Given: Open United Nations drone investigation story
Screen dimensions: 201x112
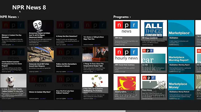Looking at the screenshot, I should [13, 60].
